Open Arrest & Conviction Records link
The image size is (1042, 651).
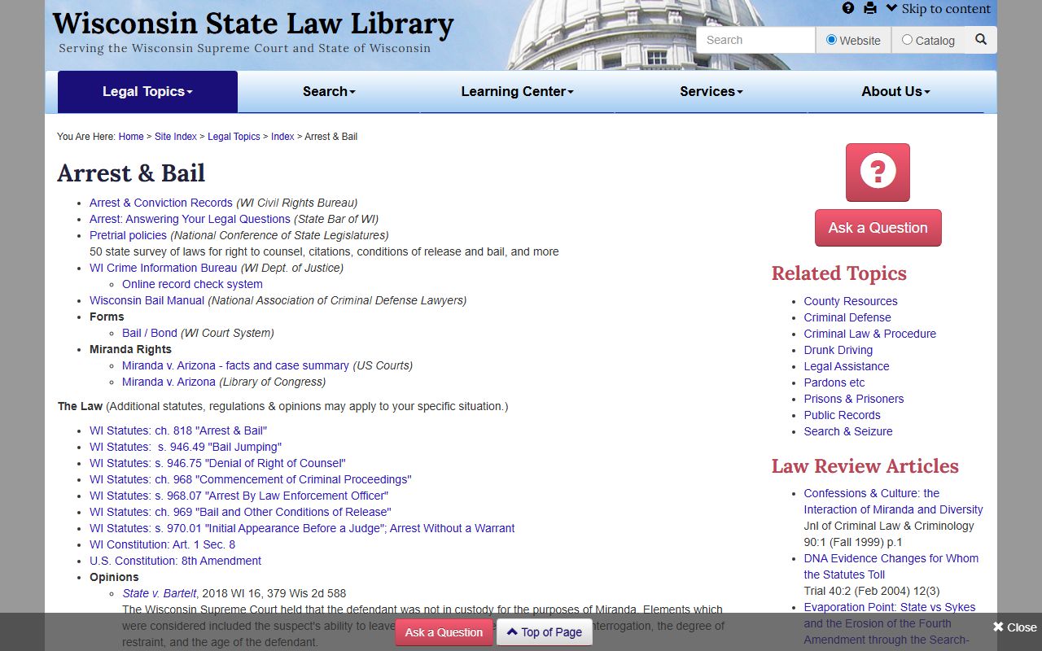[x=161, y=203]
